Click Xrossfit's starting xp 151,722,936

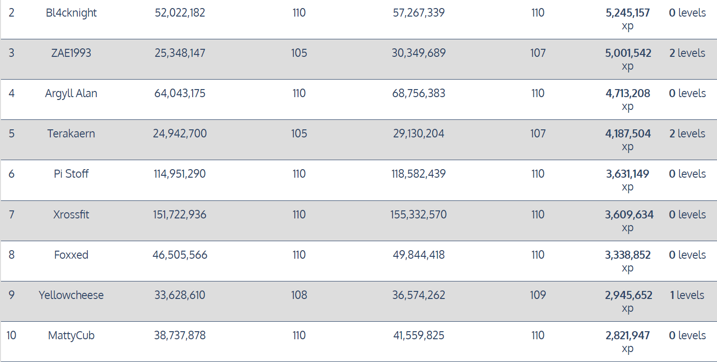pyautogui.click(x=180, y=215)
